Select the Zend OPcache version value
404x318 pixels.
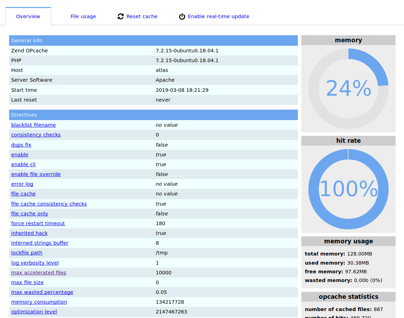click(x=187, y=51)
